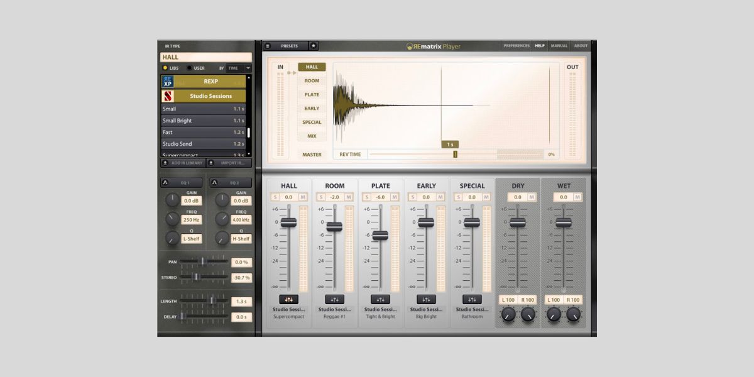This screenshot has height=377, width=754.
Task: Click the Import IR button
Action: click(x=229, y=163)
